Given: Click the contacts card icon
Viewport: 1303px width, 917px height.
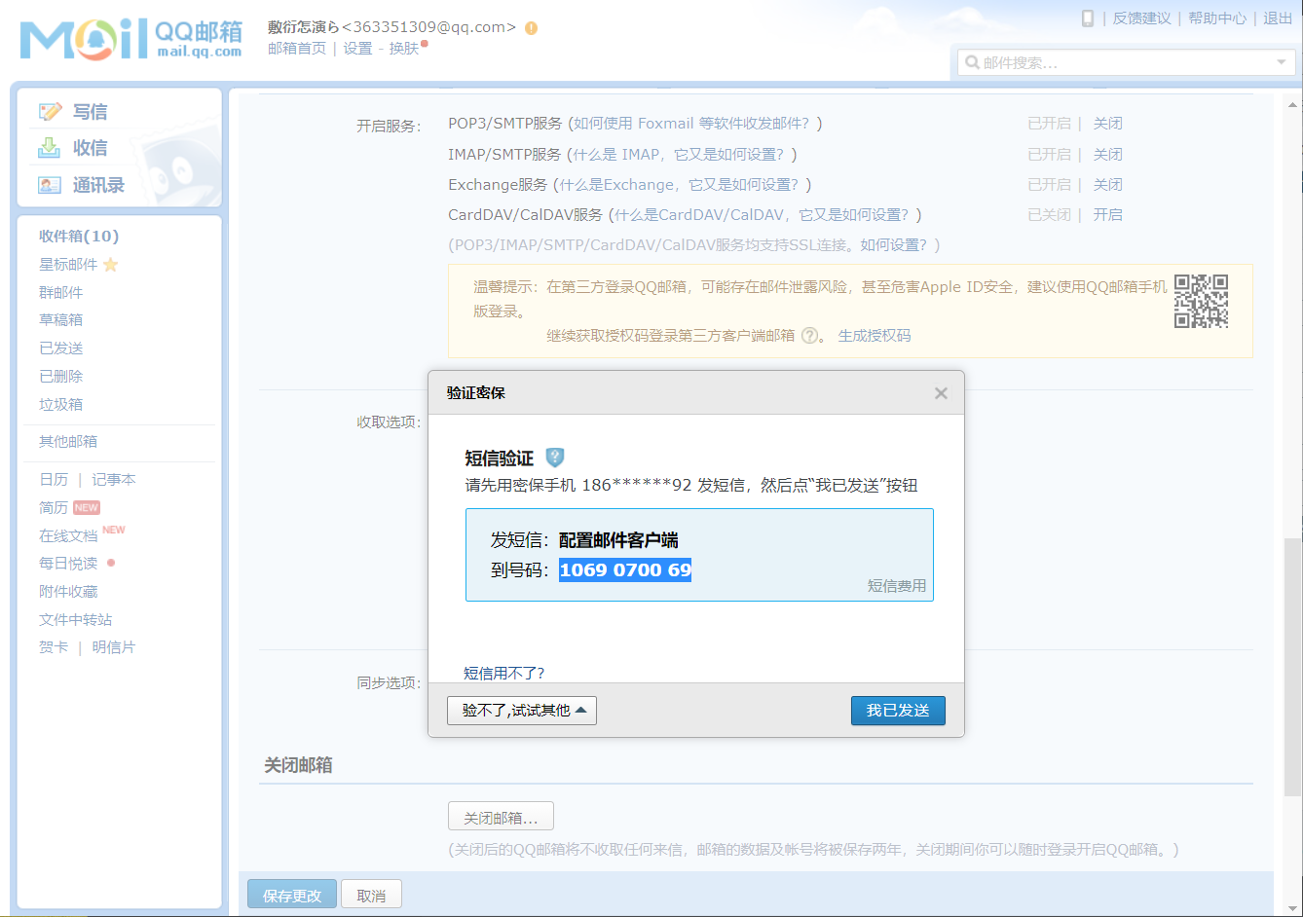Looking at the screenshot, I should coord(50,184).
